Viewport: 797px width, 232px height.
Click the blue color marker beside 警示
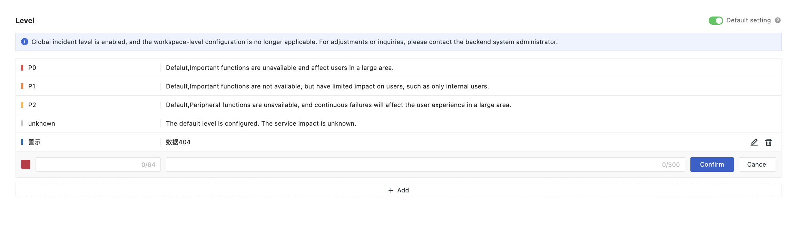pos(22,142)
